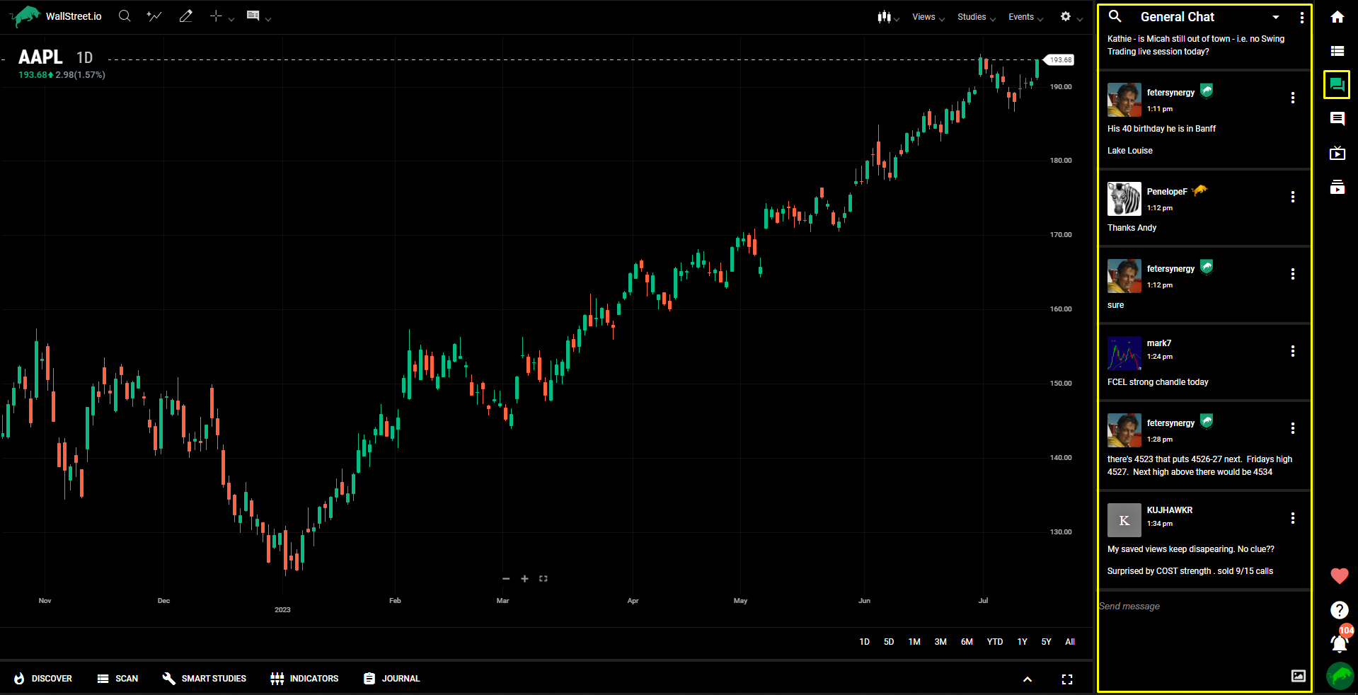The width and height of the screenshot is (1358, 695).
Task: Select the YTD range
Action: coord(995,642)
